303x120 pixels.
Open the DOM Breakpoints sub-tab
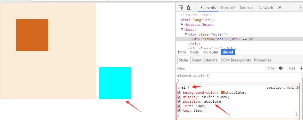235,60
